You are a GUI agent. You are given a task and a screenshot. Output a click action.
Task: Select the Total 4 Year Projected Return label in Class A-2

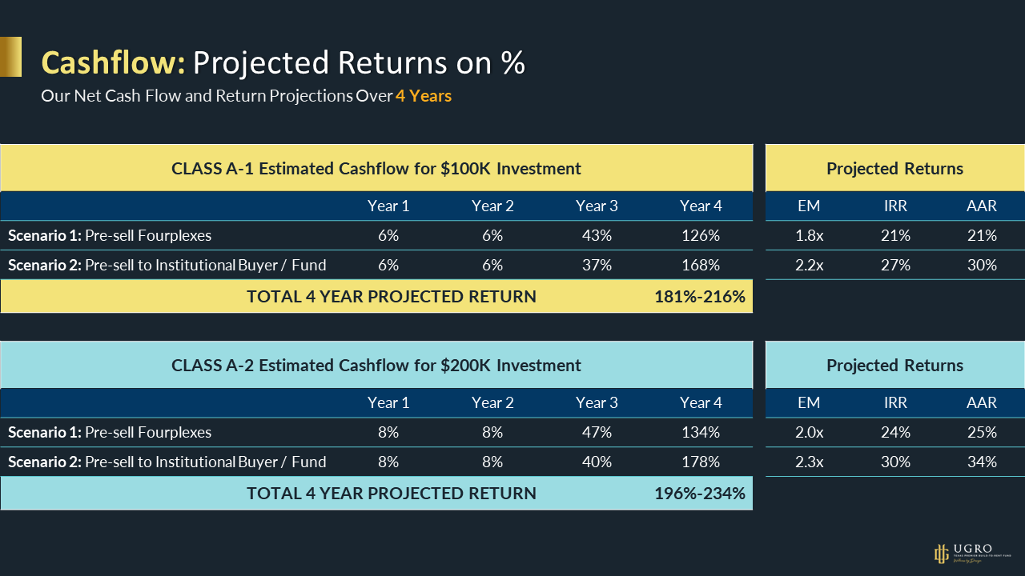[x=391, y=494]
